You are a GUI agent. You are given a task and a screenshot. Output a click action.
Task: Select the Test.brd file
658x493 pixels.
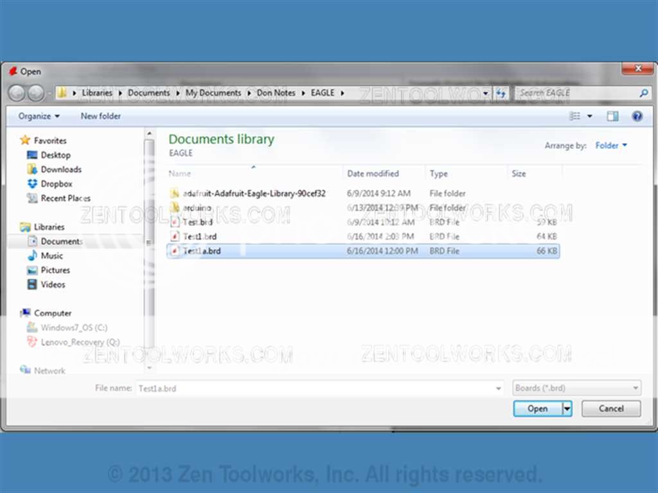[x=197, y=222]
